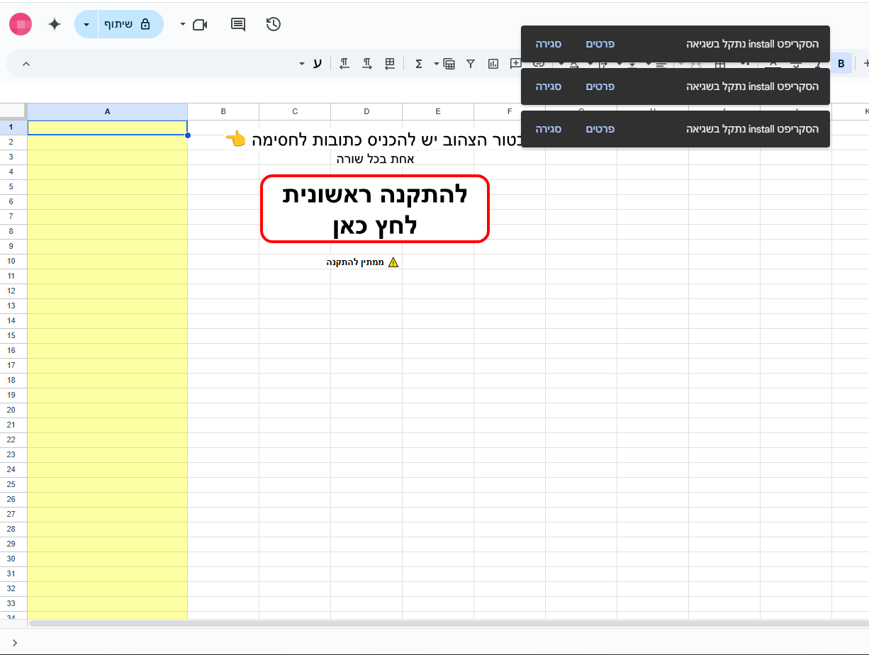Open פרטים on the bottom error notification

[x=600, y=129]
